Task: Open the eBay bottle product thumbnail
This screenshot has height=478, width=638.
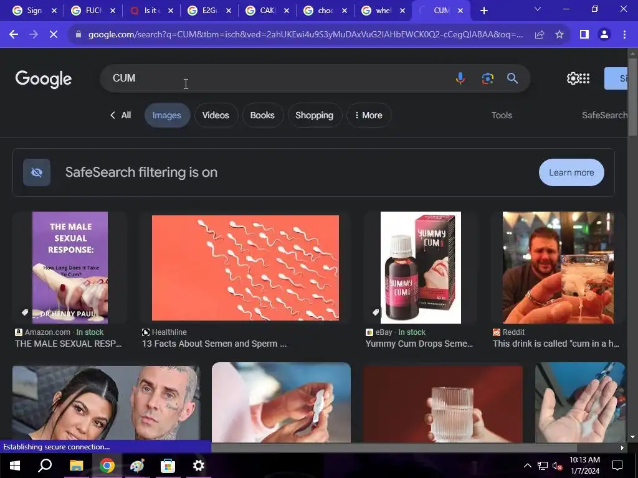Action: (421, 268)
